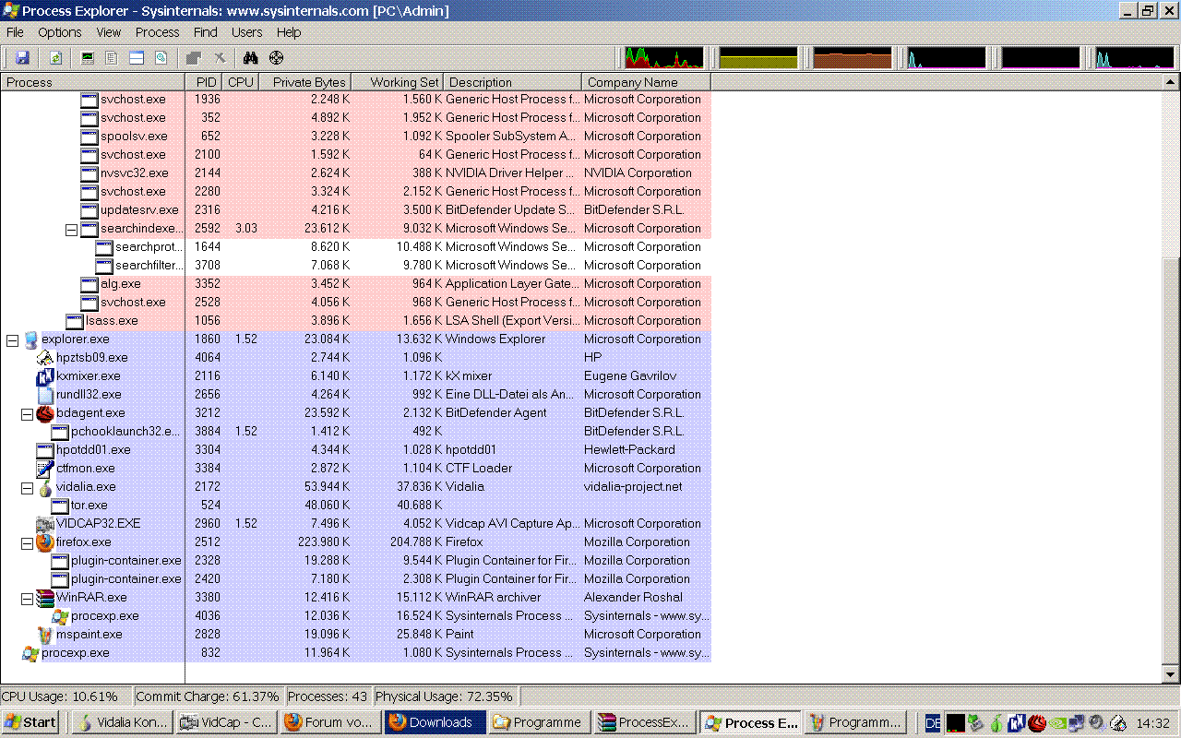
Task: Open the Help menu
Action: pyautogui.click(x=289, y=32)
